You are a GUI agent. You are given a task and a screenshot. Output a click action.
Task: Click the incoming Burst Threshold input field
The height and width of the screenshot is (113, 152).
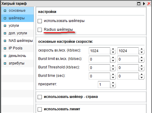coord(99,68)
